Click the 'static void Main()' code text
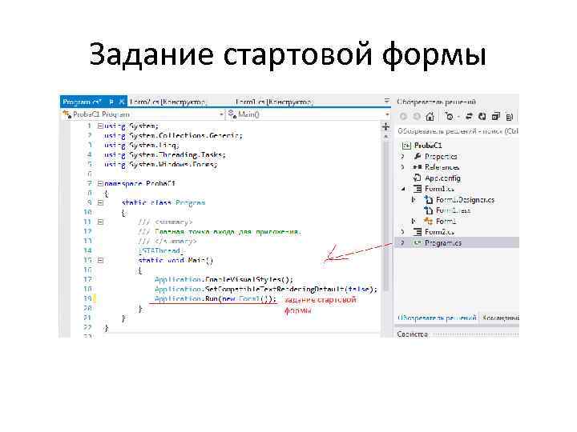This screenshot has width=577, height=432. (x=176, y=261)
